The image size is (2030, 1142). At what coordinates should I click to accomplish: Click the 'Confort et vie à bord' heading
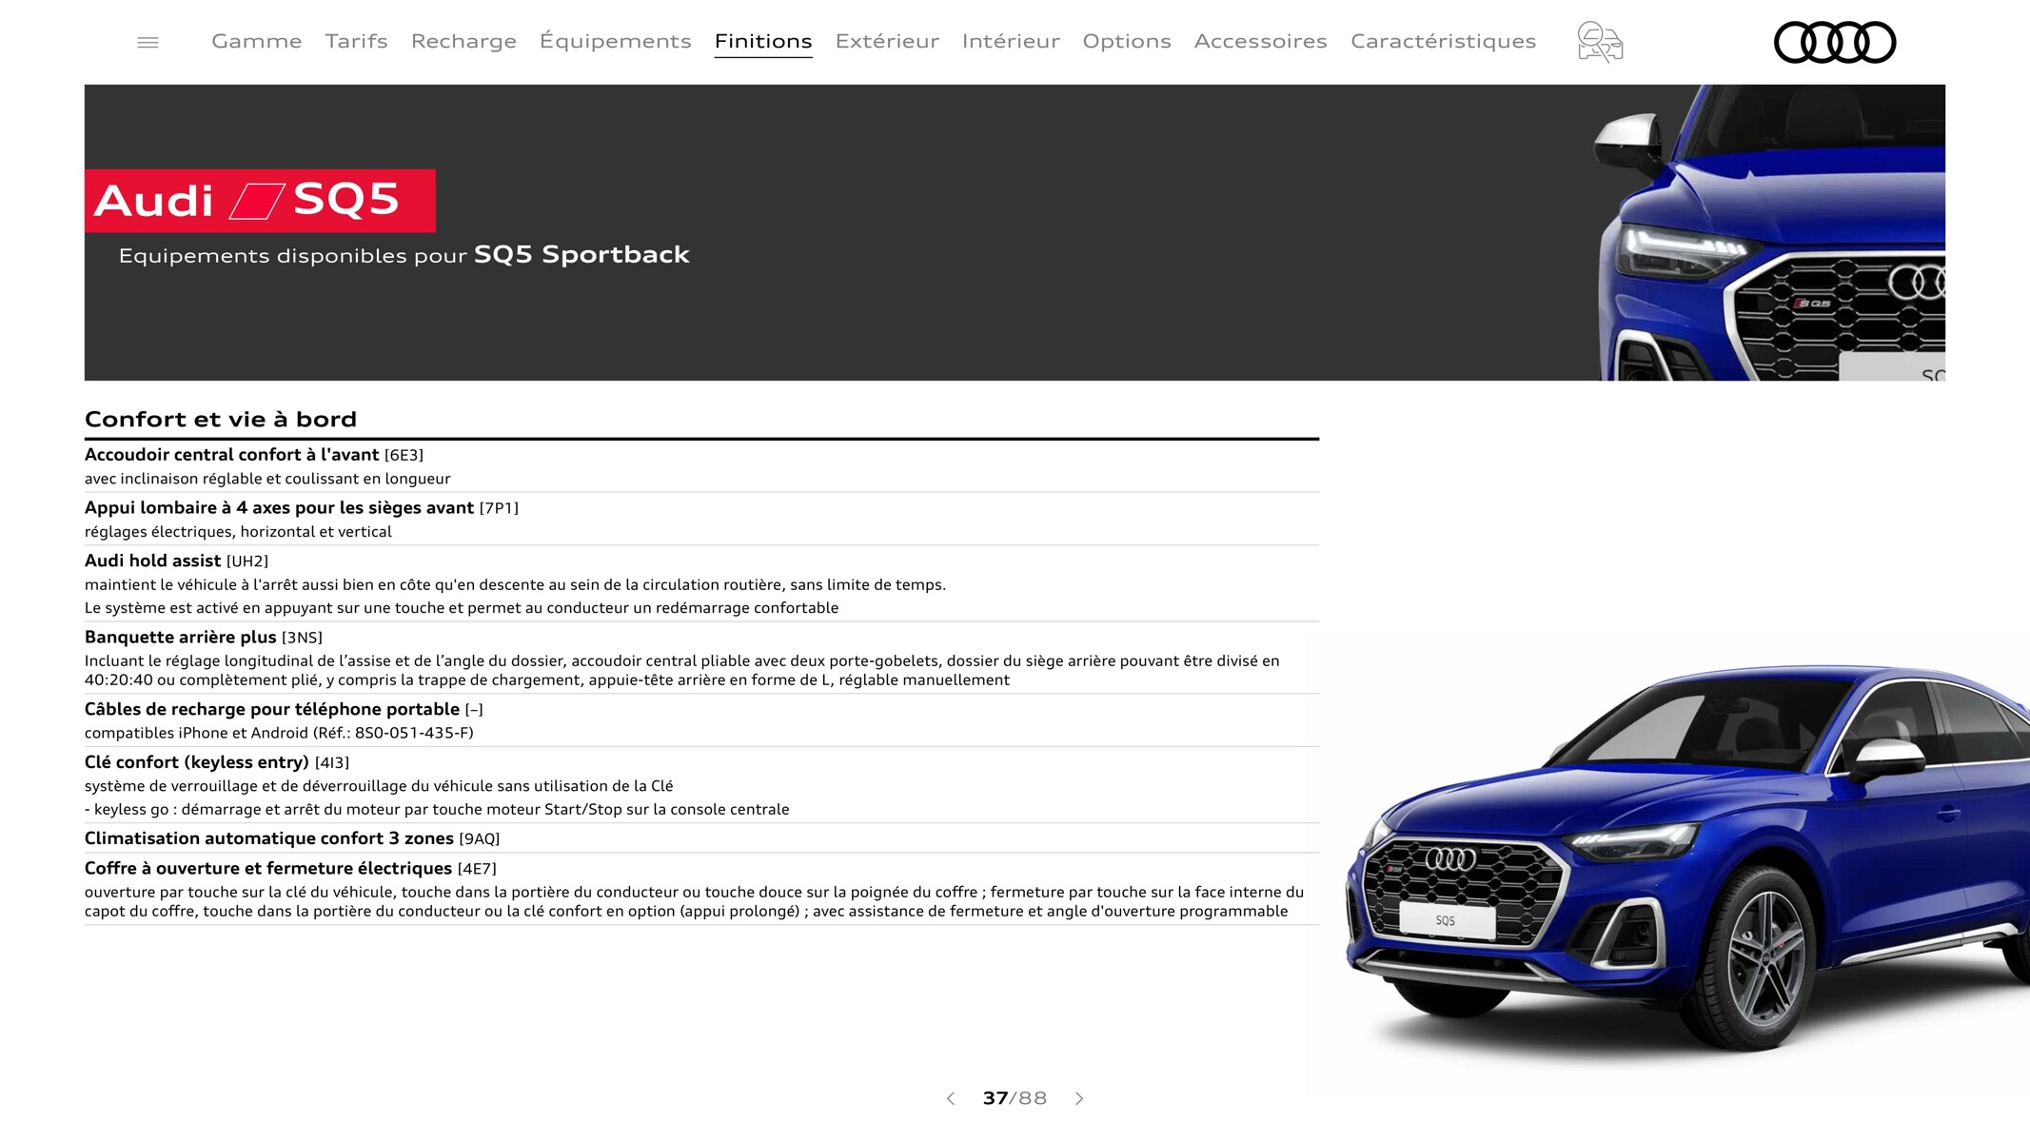[x=221, y=419]
